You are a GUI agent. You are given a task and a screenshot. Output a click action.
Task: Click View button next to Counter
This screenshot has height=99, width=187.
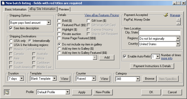pyautogui.click(x=104, y=79)
